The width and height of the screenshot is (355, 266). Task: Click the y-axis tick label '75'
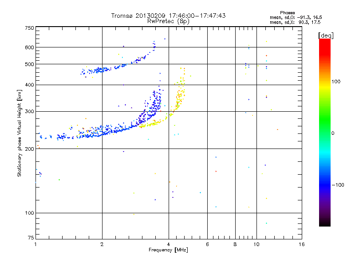click(x=31, y=238)
